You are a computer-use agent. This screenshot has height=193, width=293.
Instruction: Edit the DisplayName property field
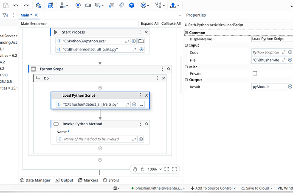coord(272,39)
